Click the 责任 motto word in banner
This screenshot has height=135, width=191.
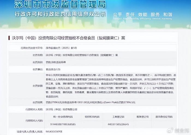point(130,15)
